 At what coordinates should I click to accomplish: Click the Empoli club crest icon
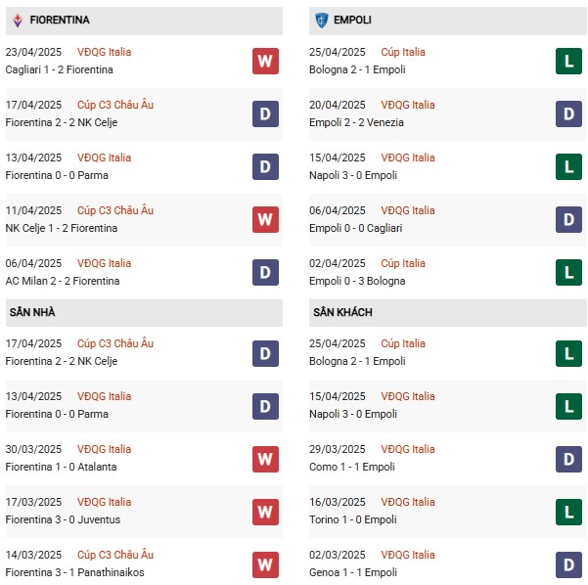click(x=321, y=20)
